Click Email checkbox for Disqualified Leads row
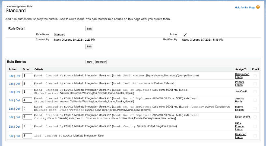This screenshot has height=146, width=266. tap(255, 76)
